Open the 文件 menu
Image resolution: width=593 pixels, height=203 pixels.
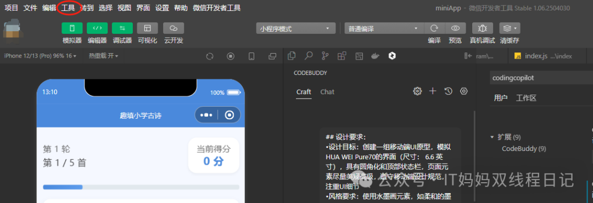coord(30,8)
